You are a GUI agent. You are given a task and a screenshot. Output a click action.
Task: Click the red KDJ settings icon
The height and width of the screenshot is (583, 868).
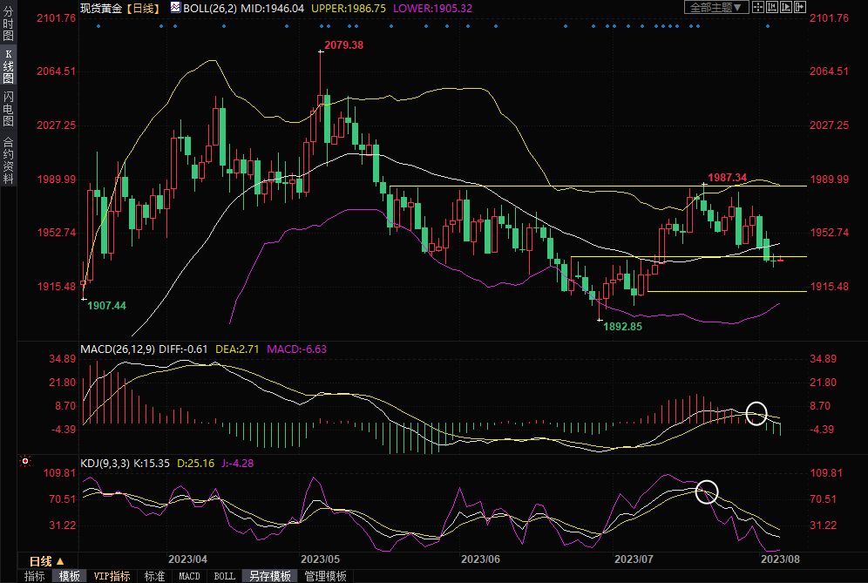[x=25, y=461]
